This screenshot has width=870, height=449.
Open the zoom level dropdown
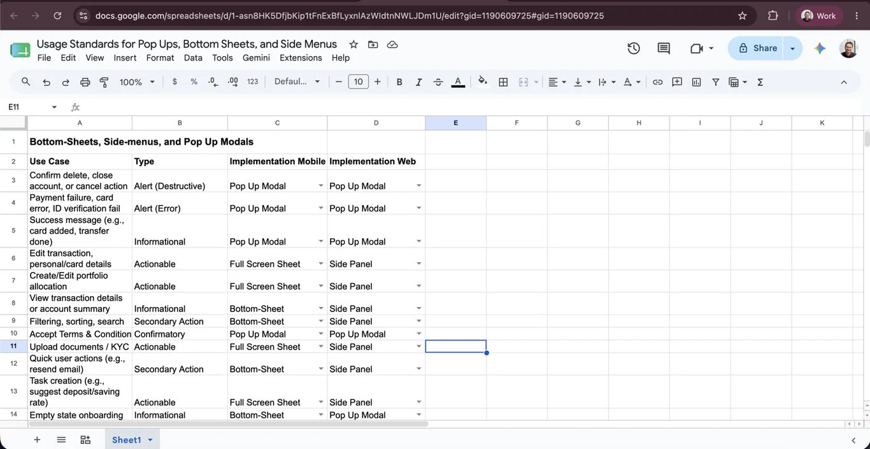[x=138, y=82]
